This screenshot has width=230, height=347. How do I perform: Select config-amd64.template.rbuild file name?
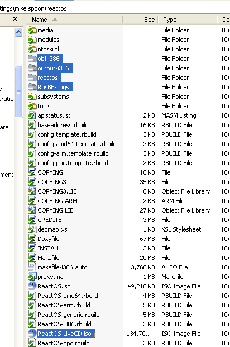pyautogui.click(x=77, y=144)
